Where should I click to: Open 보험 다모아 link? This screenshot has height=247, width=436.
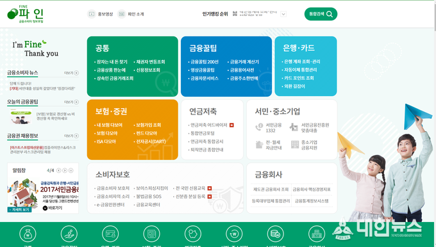point(106,133)
